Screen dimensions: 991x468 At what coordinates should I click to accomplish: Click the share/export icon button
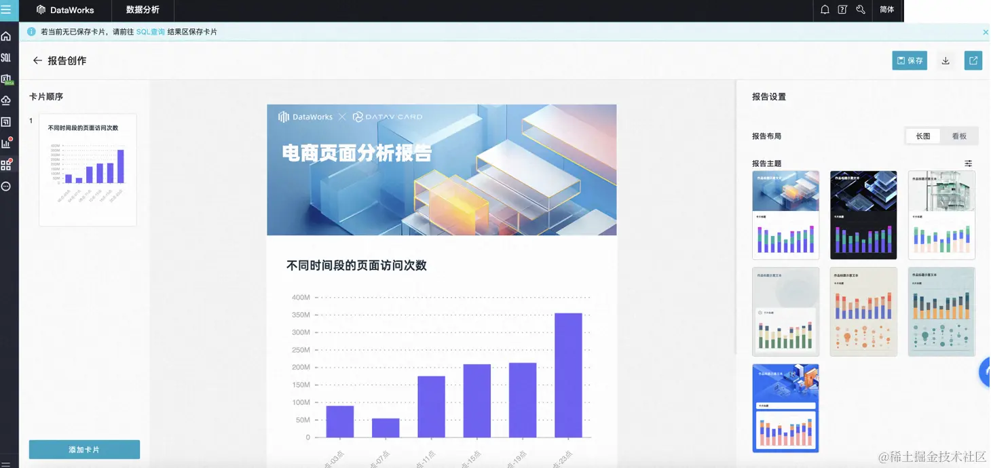point(973,60)
